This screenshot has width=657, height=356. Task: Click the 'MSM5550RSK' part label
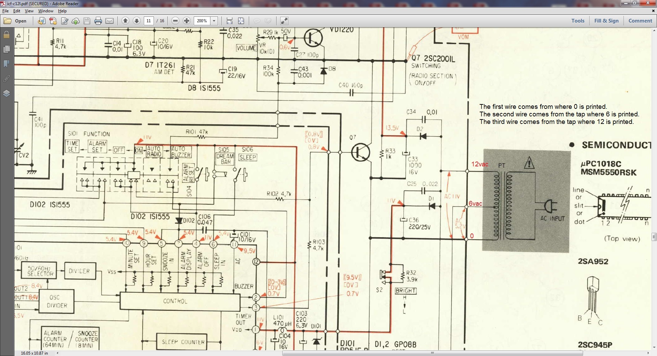[x=608, y=172]
